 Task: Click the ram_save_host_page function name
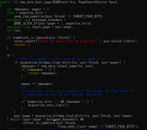[36, 2]
